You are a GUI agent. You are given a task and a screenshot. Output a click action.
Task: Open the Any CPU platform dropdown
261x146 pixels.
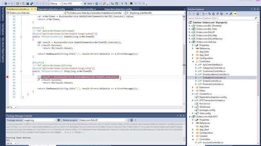(73, 4)
